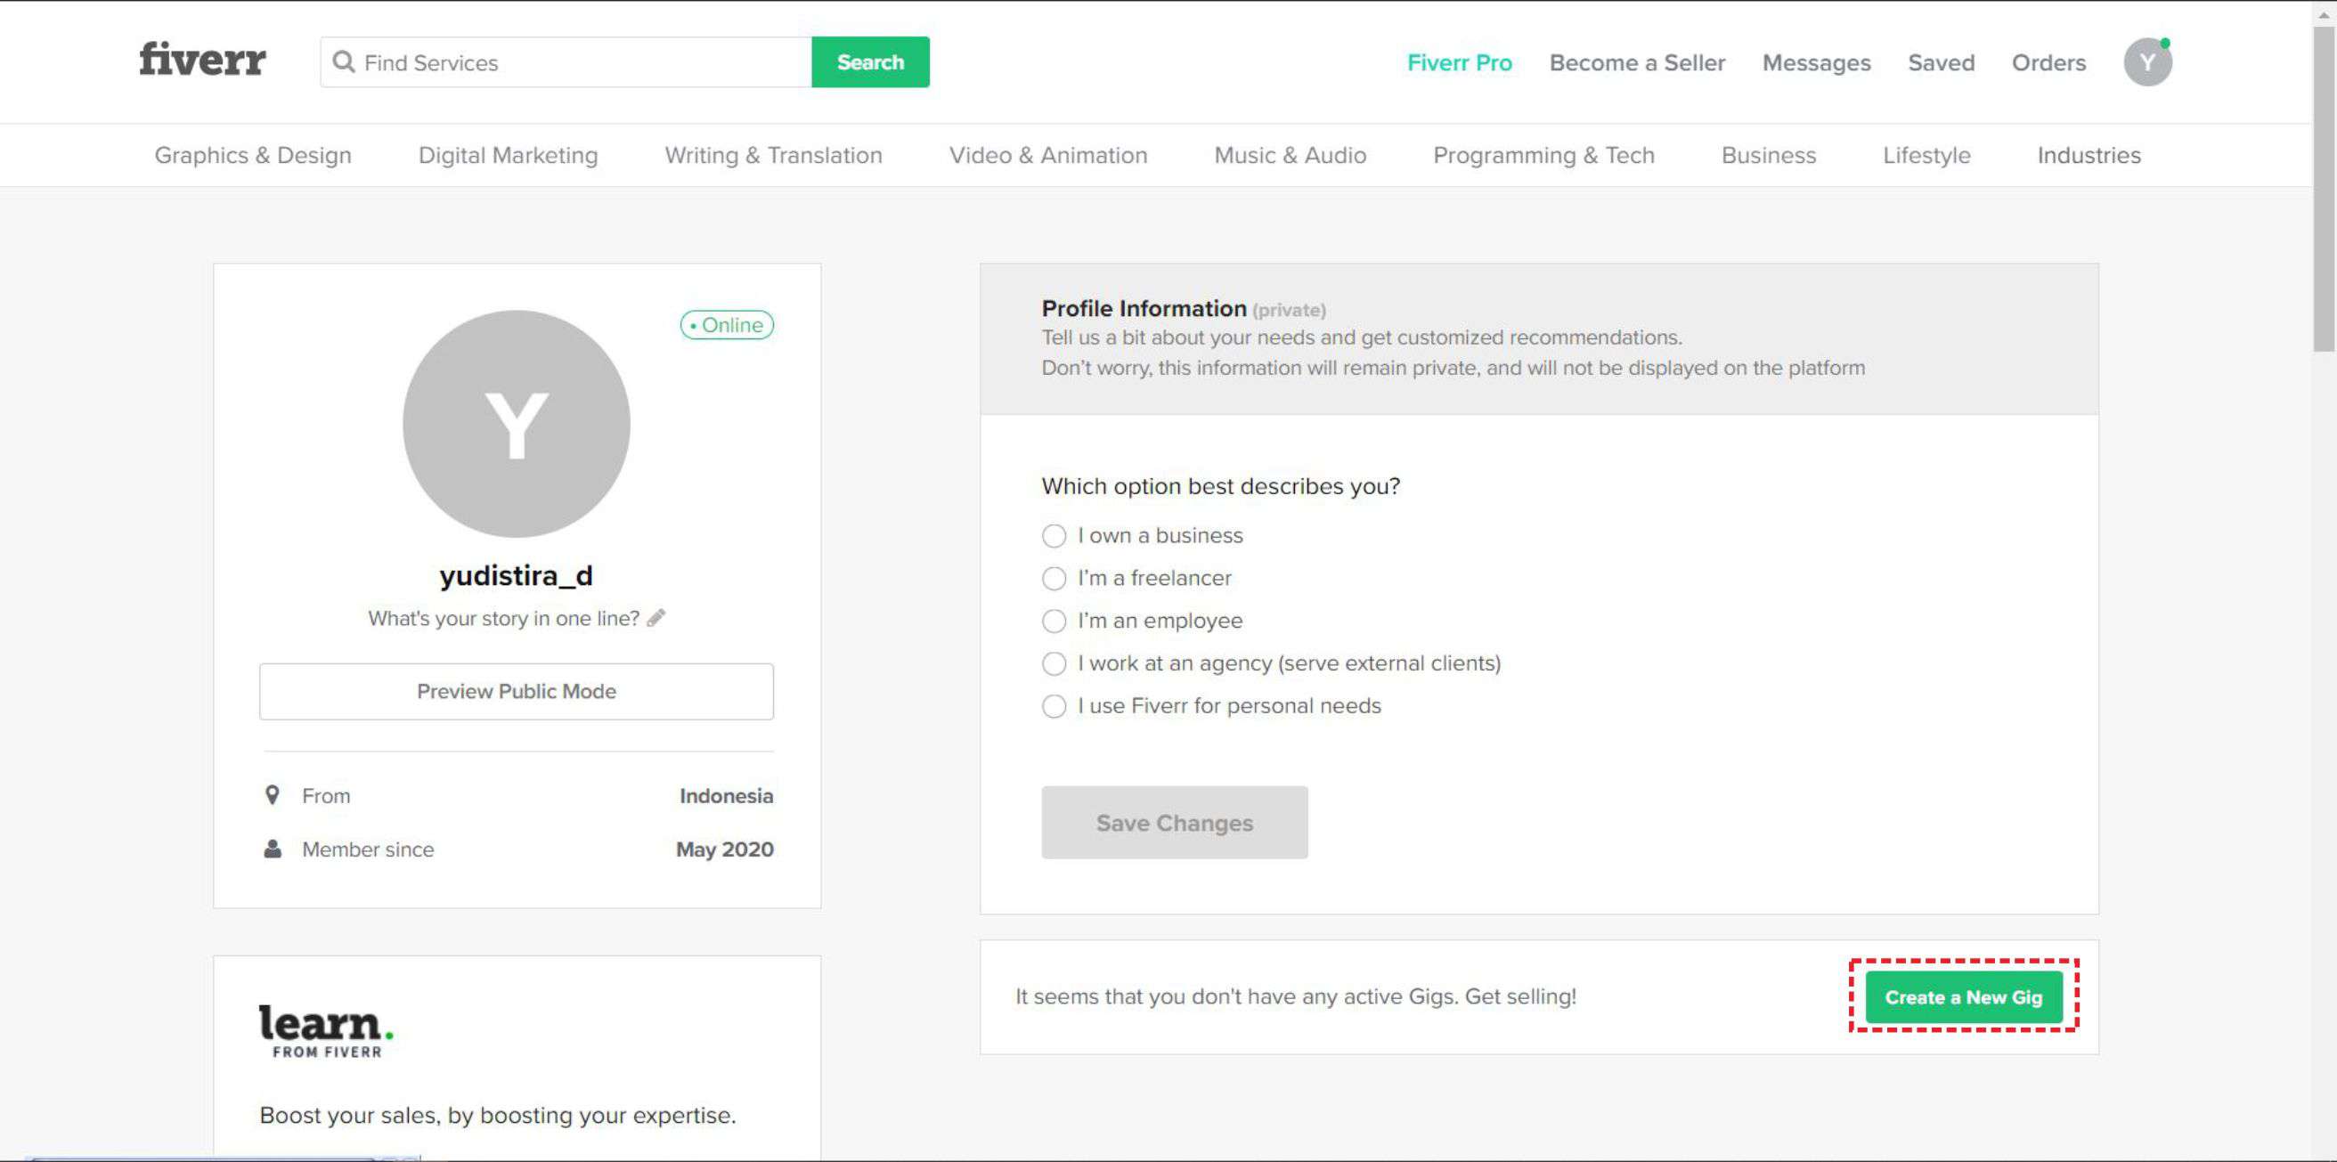This screenshot has width=2337, height=1162.
Task: Open the Graphics & Design category menu
Action: (252, 155)
